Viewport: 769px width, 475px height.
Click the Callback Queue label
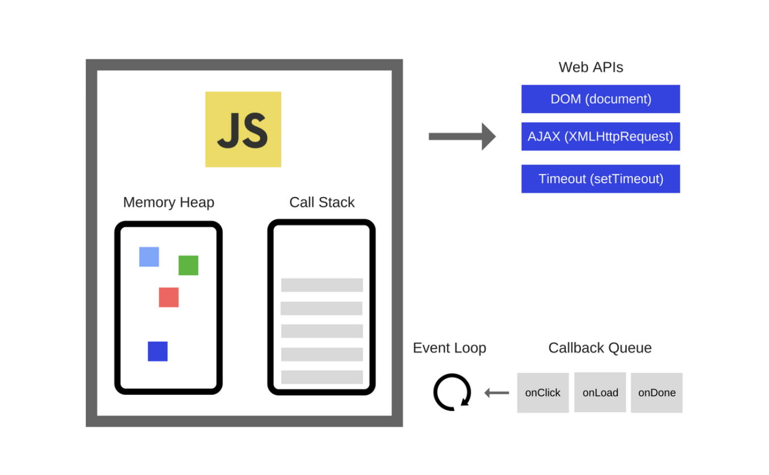(600, 348)
